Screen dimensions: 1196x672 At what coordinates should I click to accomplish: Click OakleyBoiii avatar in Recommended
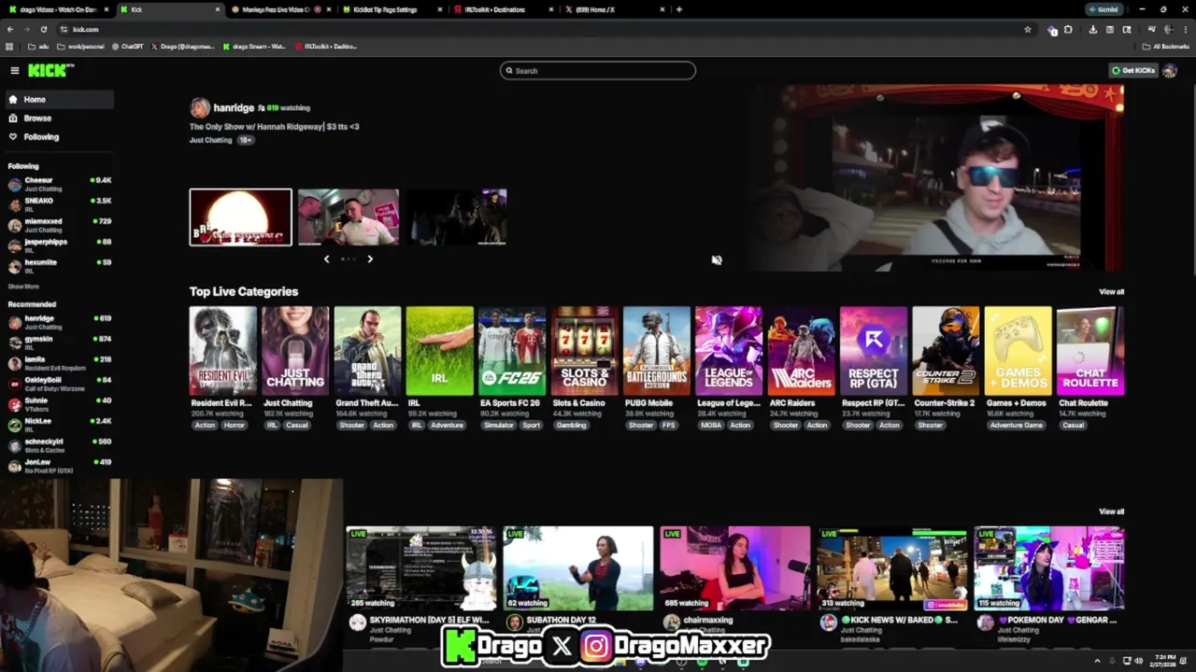(14, 384)
